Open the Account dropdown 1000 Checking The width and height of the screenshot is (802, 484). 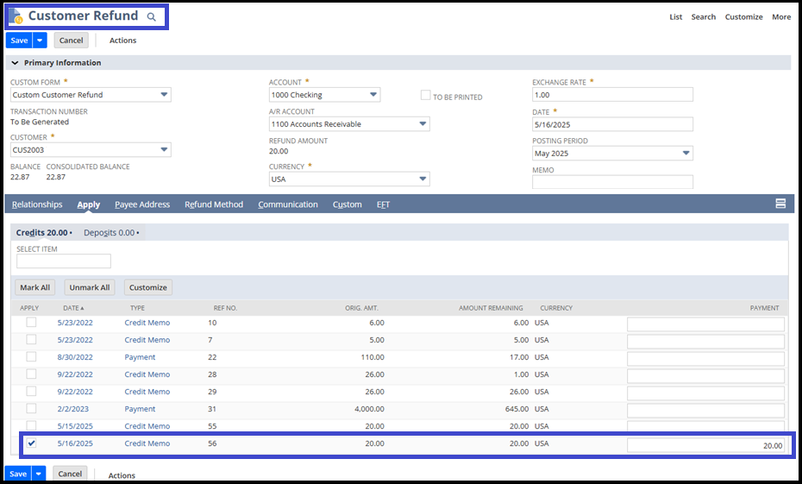pos(373,95)
